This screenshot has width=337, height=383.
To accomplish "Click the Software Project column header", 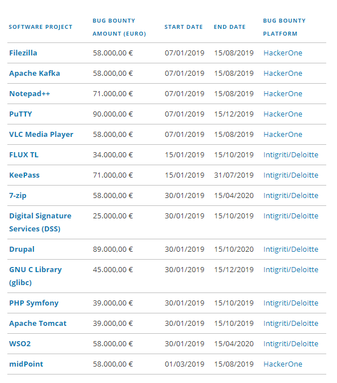I will pos(41,27).
